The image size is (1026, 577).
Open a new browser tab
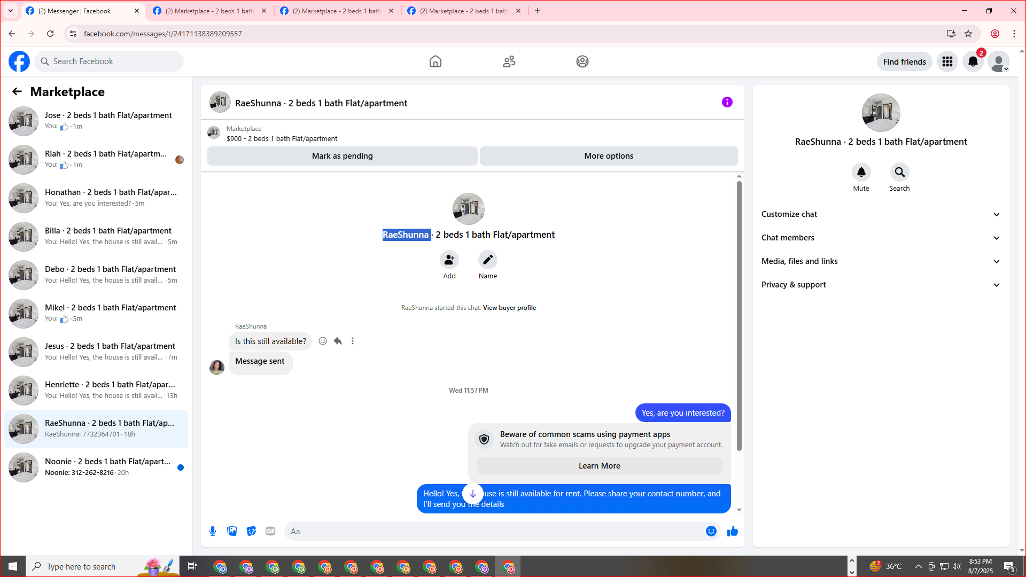point(538,11)
